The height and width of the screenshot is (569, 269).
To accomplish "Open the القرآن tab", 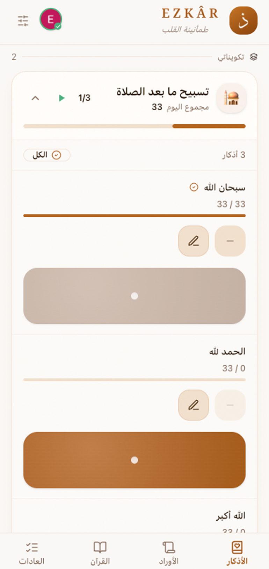I will pyautogui.click(x=100, y=553).
